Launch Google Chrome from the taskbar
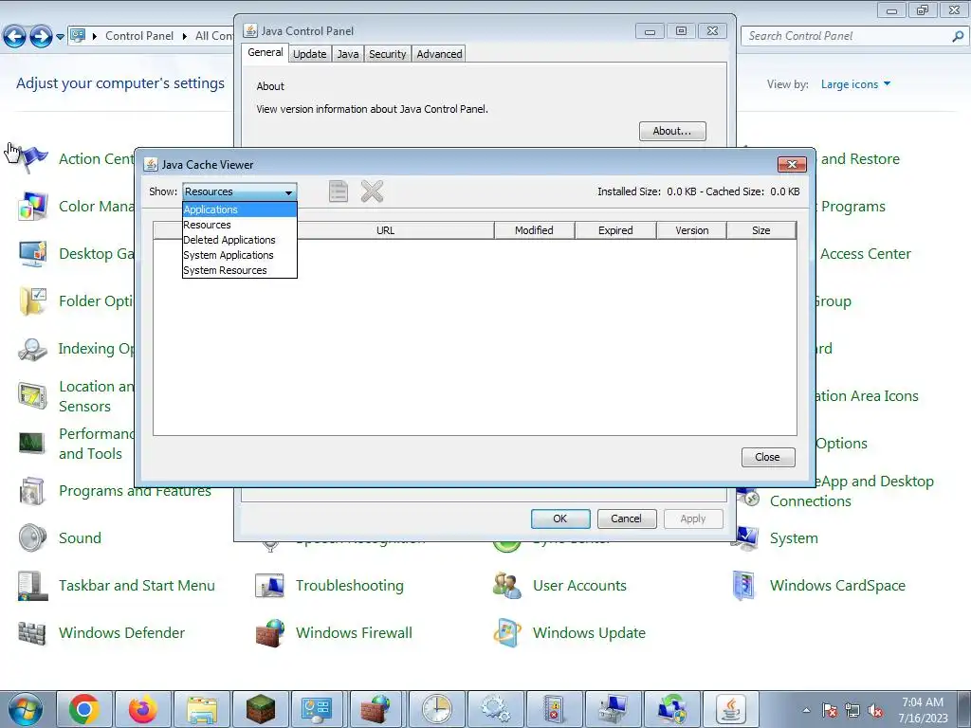This screenshot has width=971, height=728. tap(84, 709)
